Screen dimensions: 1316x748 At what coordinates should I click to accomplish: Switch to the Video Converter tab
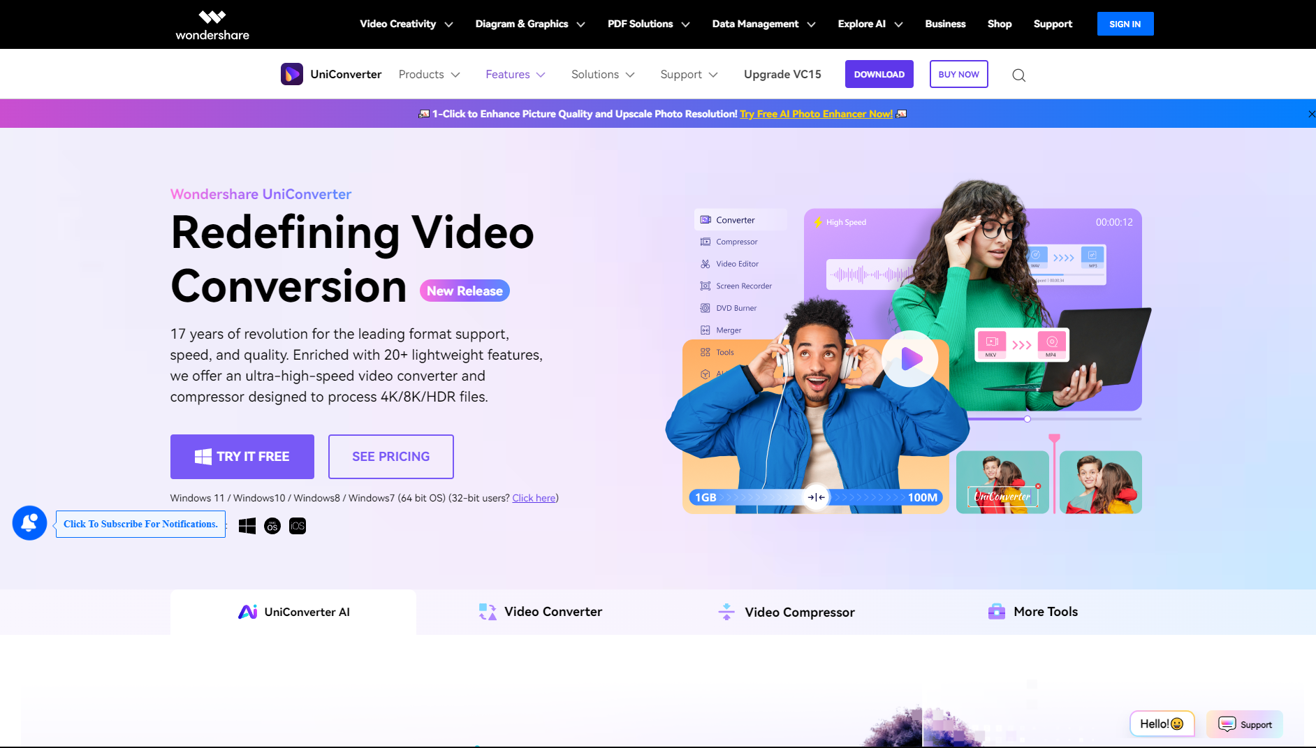[540, 612]
